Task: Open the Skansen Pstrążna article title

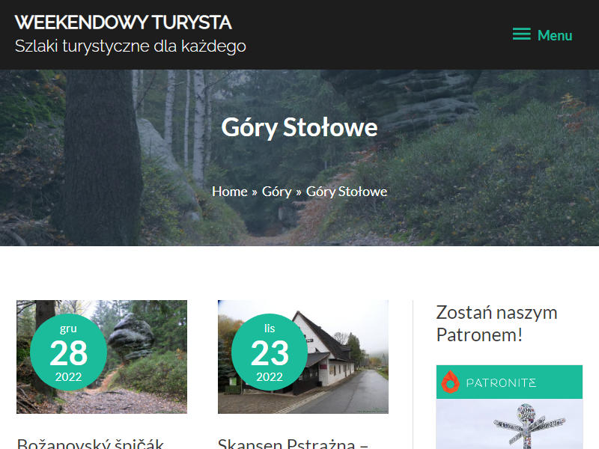Action: click(293, 444)
